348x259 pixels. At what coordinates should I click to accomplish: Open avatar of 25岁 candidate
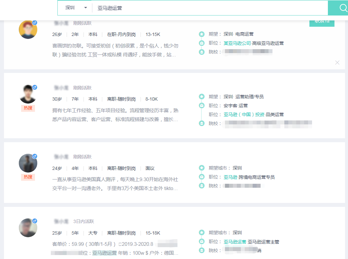coord(28,228)
